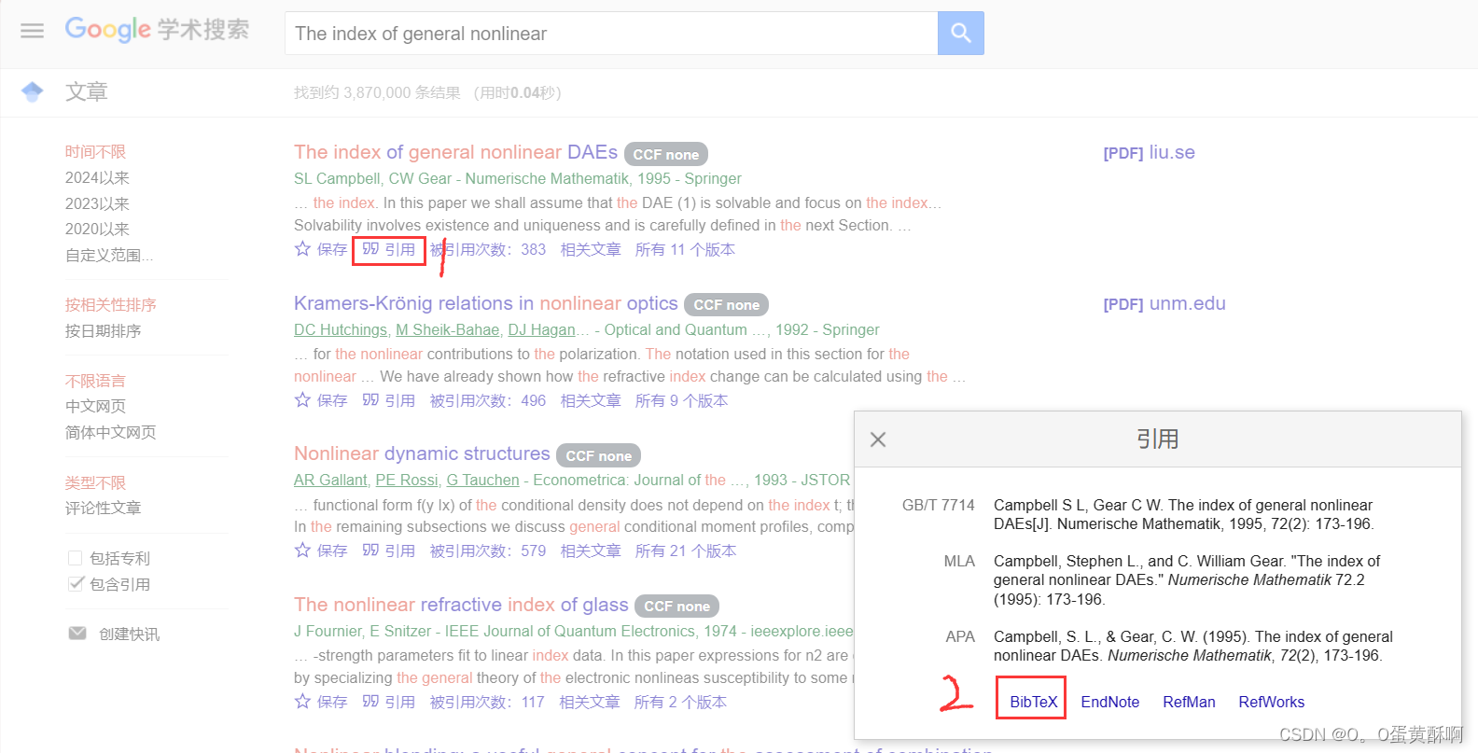The image size is (1478, 753).
Task: Click author link AR Gallant
Action: [330, 480]
